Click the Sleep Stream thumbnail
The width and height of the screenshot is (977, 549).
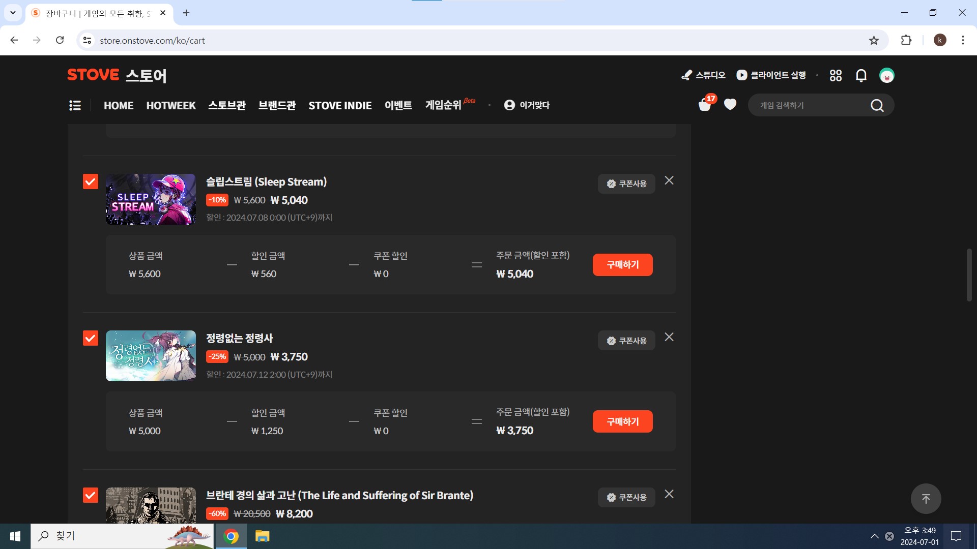click(151, 199)
